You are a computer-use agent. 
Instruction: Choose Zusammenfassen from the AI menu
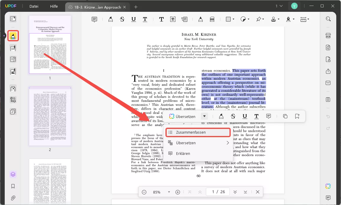pyautogui.click(x=198, y=132)
